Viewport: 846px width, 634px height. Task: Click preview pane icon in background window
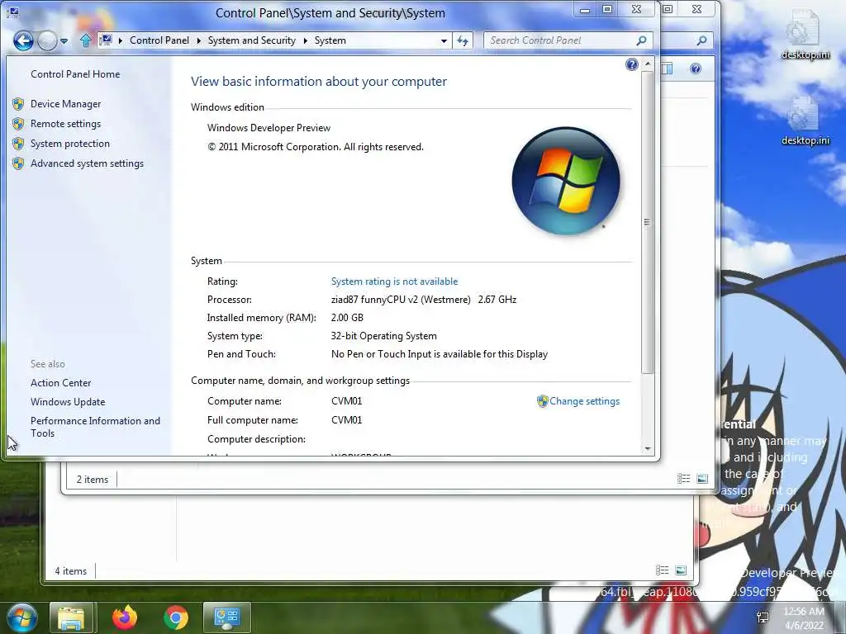[668, 69]
